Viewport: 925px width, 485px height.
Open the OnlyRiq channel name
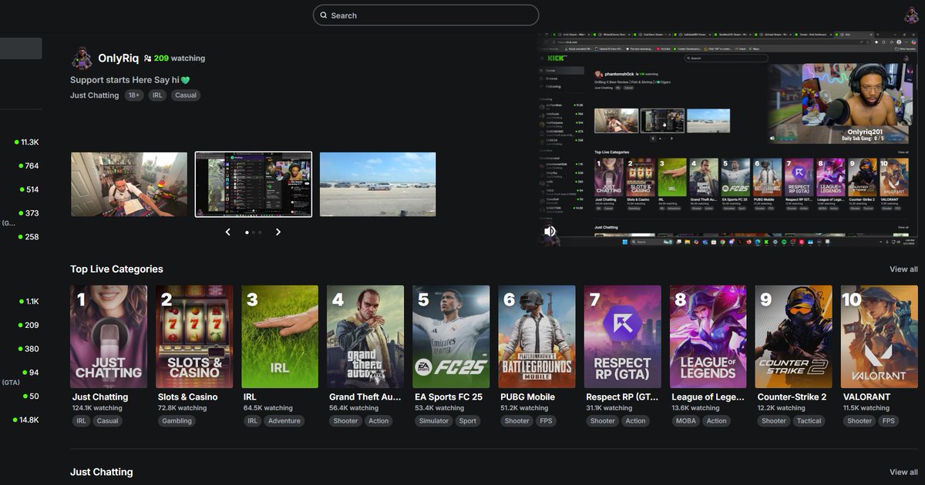[x=118, y=58]
